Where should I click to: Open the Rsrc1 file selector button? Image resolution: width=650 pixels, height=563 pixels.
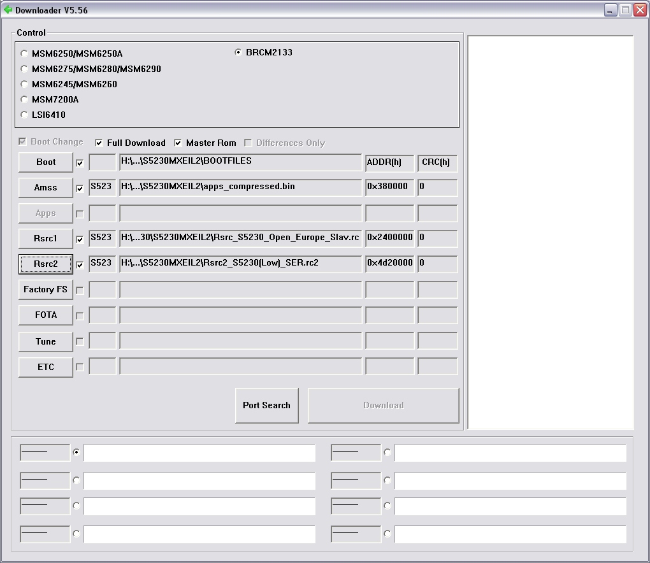(x=46, y=239)
